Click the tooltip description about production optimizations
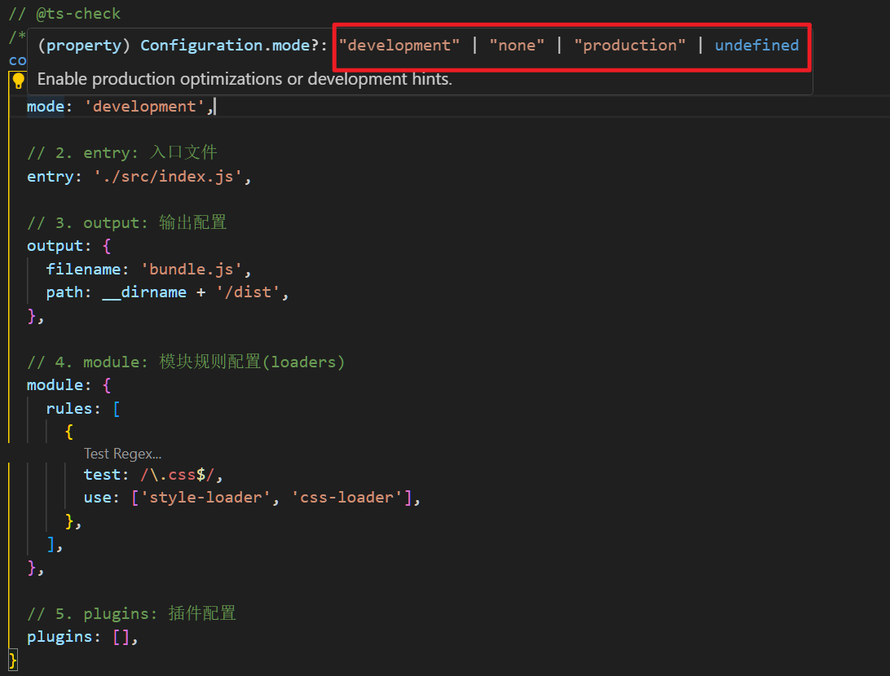This screenshot has width=890, height=676. (245, 79)
